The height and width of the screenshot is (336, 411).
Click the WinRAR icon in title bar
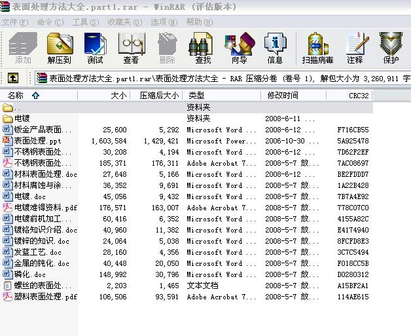[5, 7]
